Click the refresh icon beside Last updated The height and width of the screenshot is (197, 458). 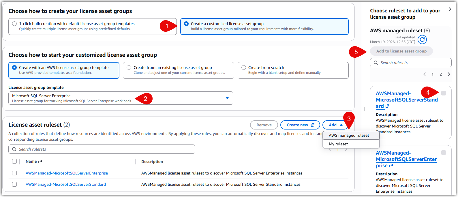(x=422, y=40)
